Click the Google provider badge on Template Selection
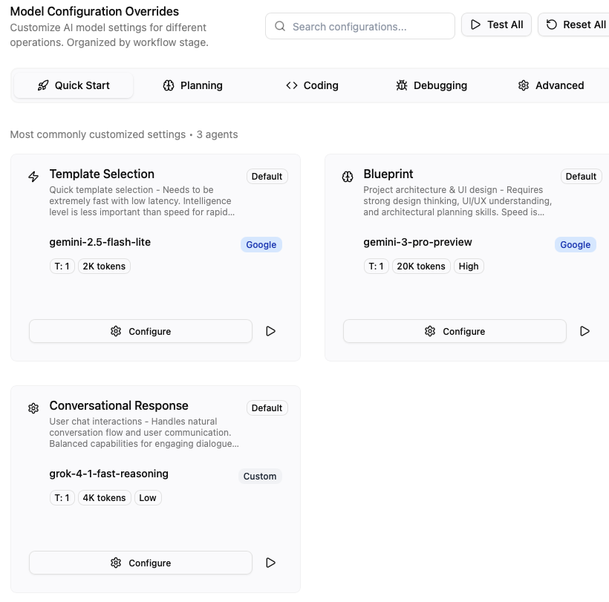This screenshot has width=609, height=602. pos(261,245)
